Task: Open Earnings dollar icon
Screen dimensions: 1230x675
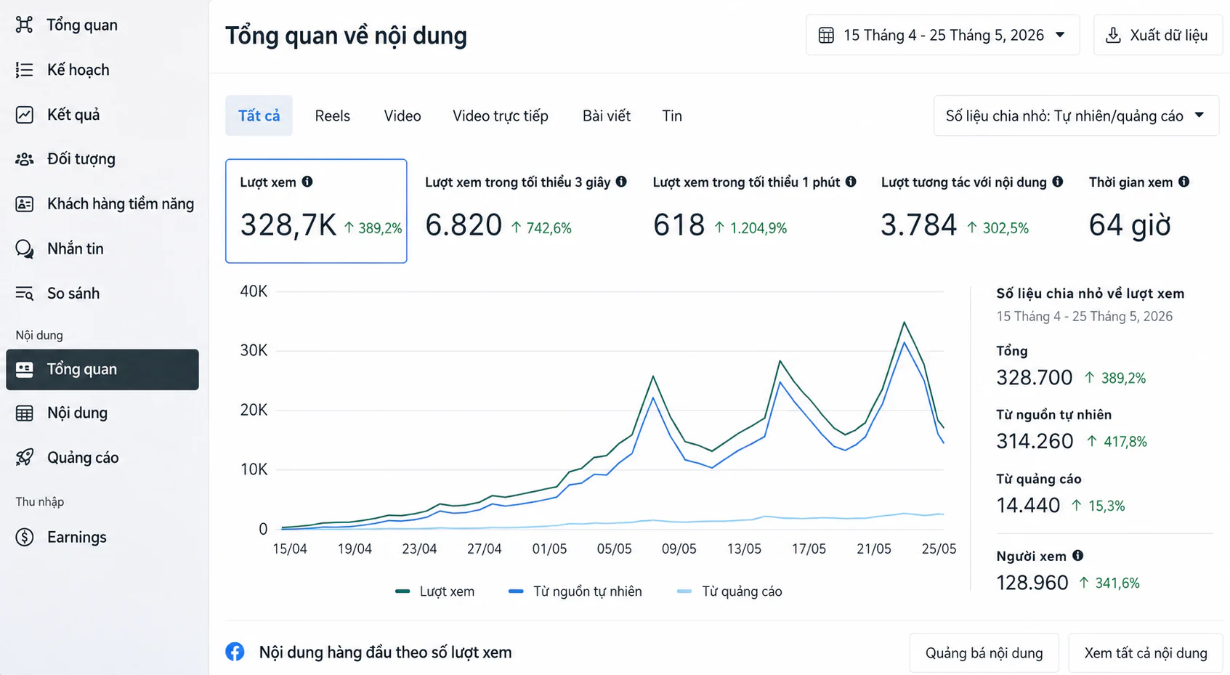Action: 24,538
